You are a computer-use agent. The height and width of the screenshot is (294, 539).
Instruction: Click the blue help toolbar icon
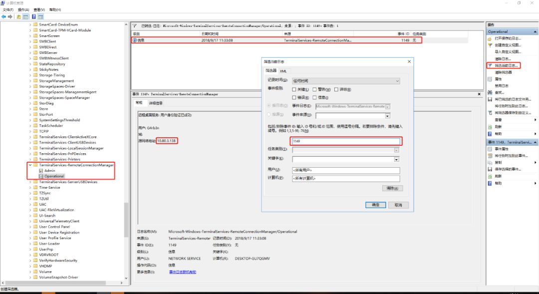[x=34, y=16]
